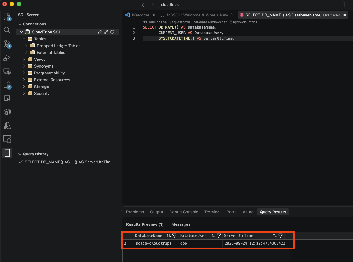Place cursor on CURRENT_USER code line
Viewport: 353px width, 262px height.
[x=191, y=33]
